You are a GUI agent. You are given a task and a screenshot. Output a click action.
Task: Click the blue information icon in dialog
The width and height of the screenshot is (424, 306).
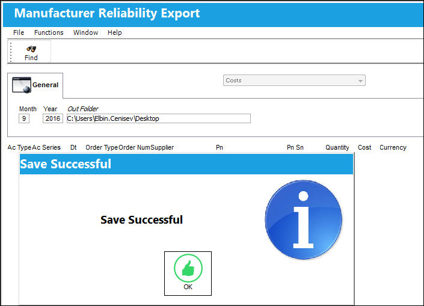pos(303,219)
